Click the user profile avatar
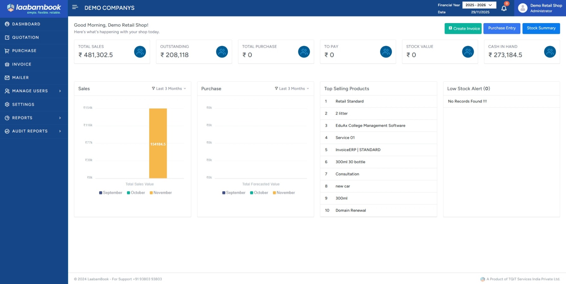 (x=523, y=8)
